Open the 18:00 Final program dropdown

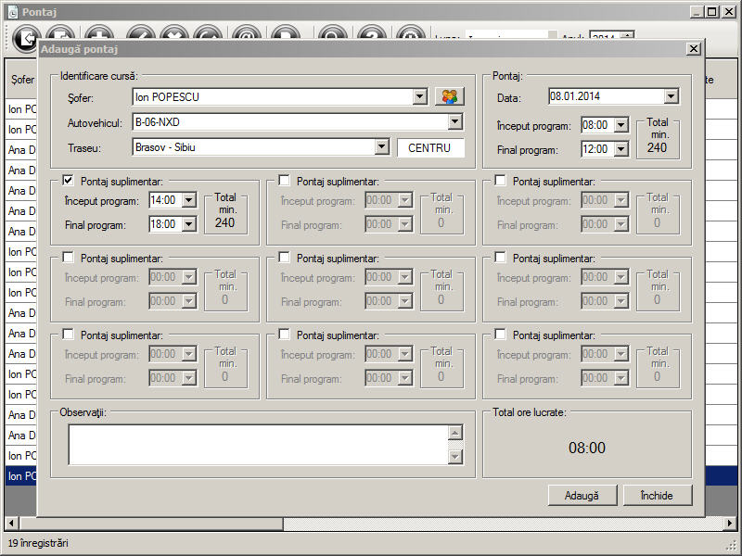click(x=189, y=224)
